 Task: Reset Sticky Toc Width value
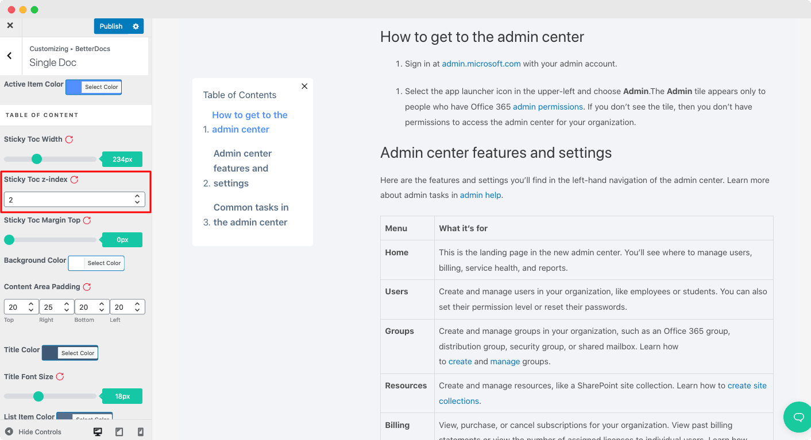click(x=69, y=139)
